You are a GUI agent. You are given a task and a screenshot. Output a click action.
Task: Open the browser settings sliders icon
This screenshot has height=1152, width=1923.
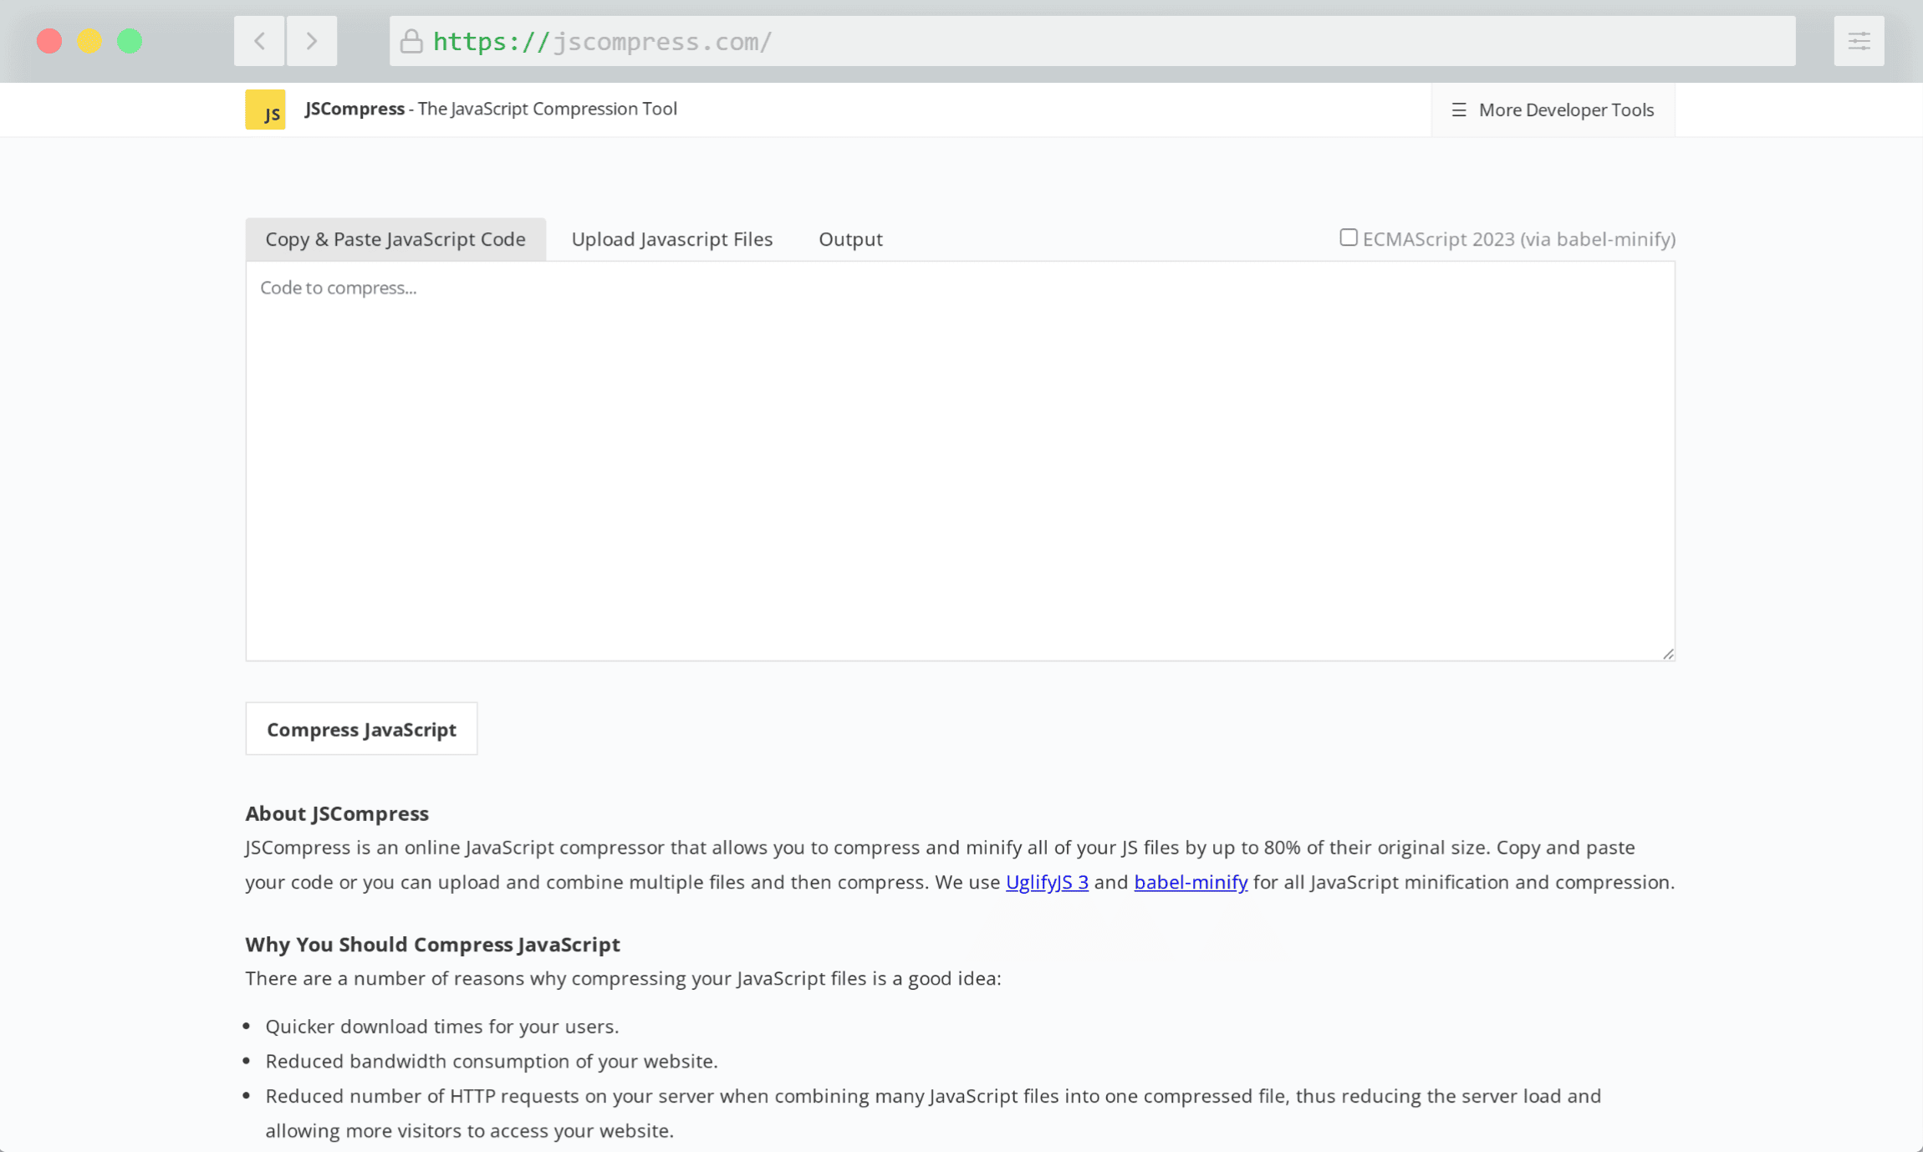(1859, 40)
